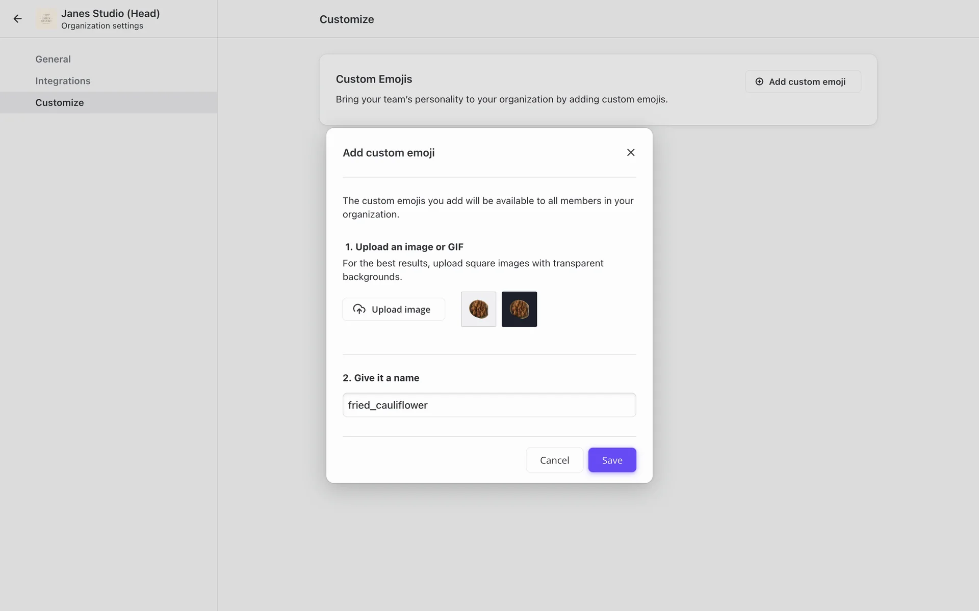This screenshot has height=611, width=979.
Task: Click the "Give it a name" label
Action: pyautogui.click(x=381, y=378)
